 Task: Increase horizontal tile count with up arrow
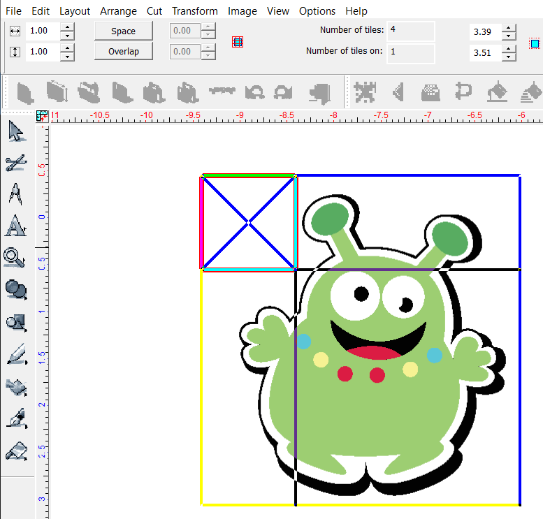click(67, 27)
